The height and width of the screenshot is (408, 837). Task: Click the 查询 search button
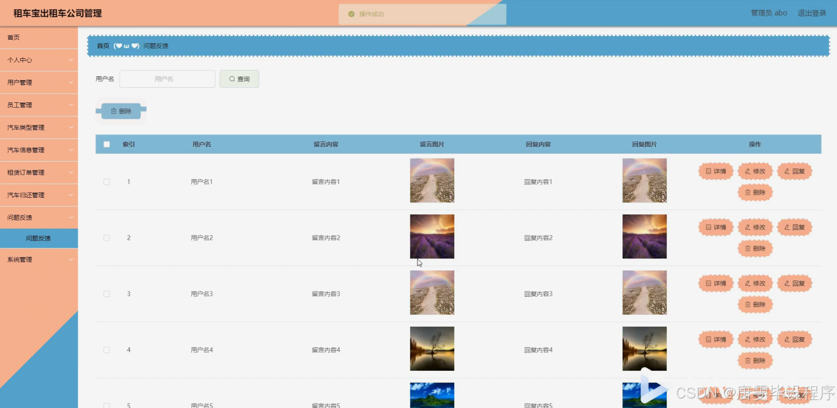click(239, 79)
